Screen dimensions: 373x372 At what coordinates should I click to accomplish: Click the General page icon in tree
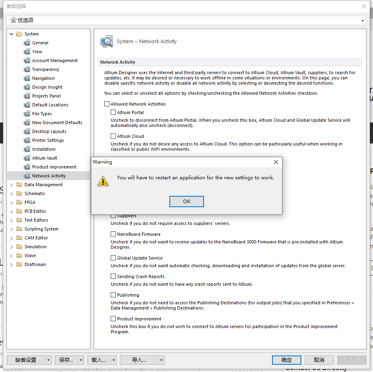click(x=27, y=43)
